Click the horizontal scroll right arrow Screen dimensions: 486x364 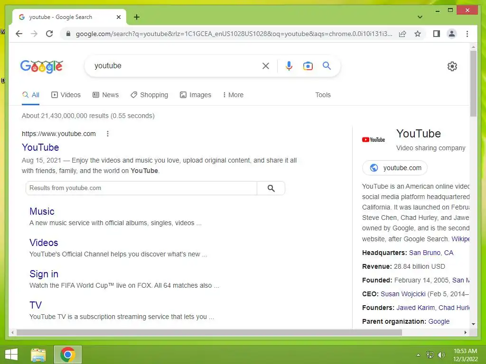(x=465, y=332)
